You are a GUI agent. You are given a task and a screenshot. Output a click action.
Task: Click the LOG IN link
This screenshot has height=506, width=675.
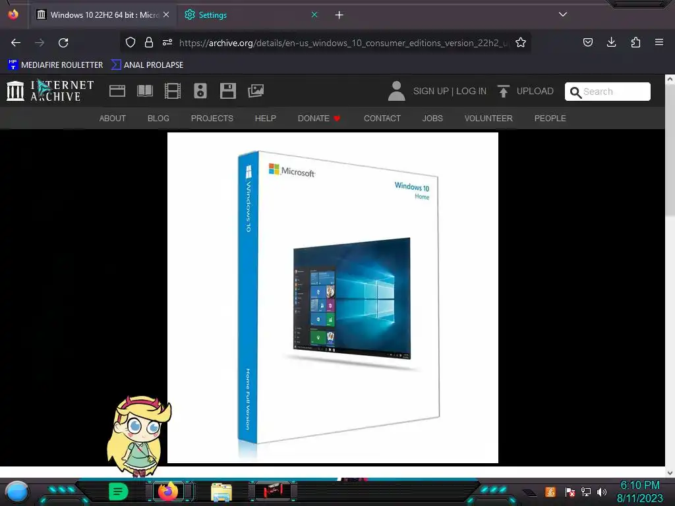471,91
